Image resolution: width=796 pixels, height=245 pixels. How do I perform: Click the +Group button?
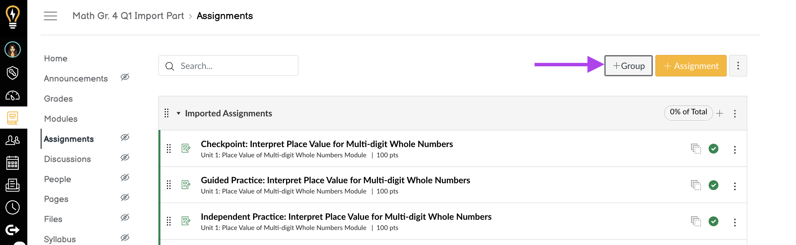pyautogui.click(x=628, y=66)
